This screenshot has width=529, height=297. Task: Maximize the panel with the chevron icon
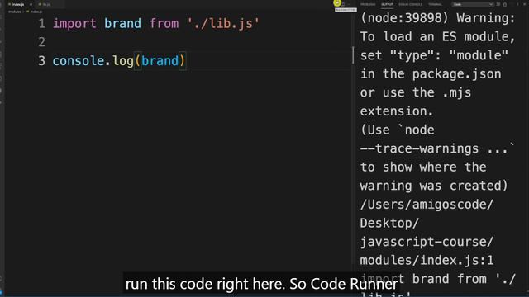(x=517, y=4)
